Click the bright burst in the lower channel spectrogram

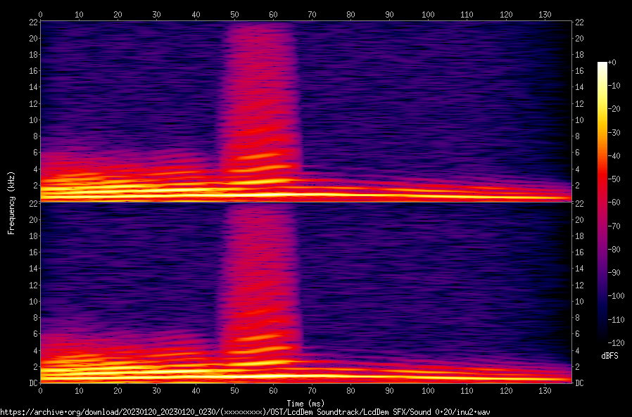point(260,345)
